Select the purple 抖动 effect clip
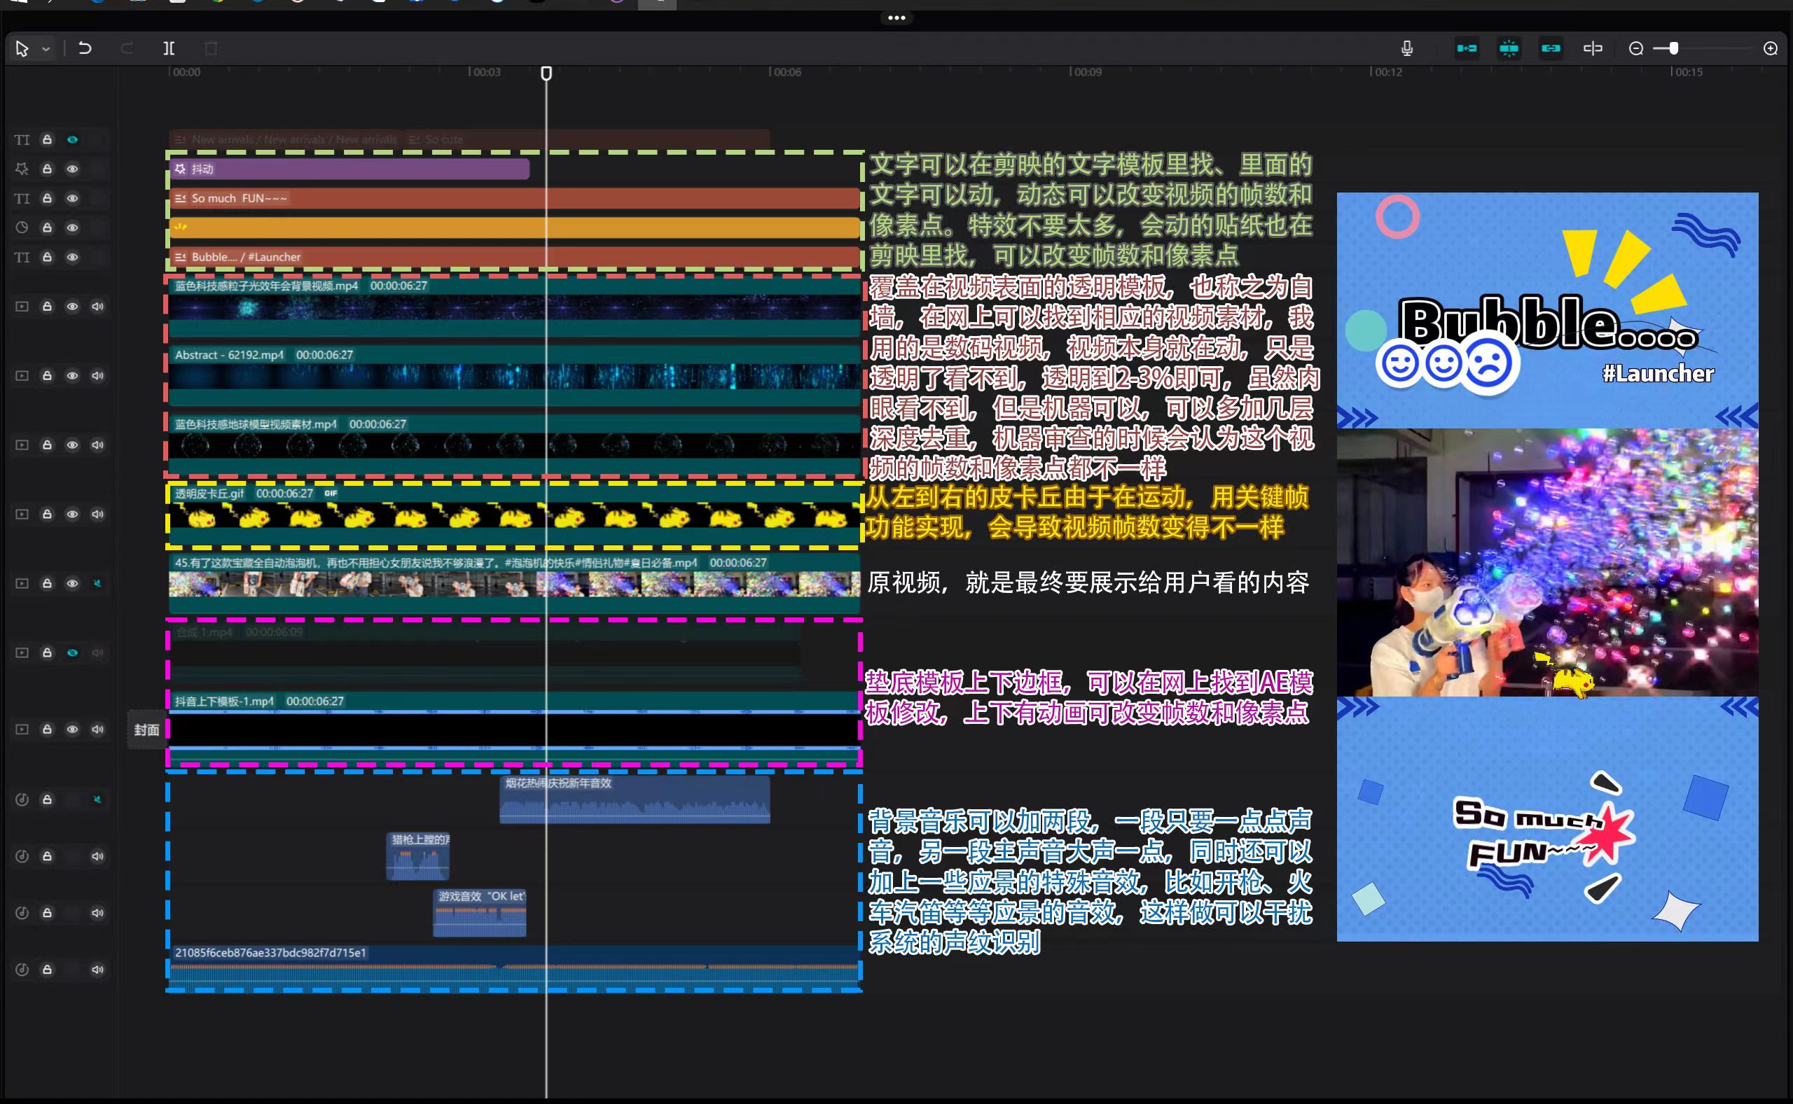The height and width of the screenshot is (1104, 1793). [349, 169]
